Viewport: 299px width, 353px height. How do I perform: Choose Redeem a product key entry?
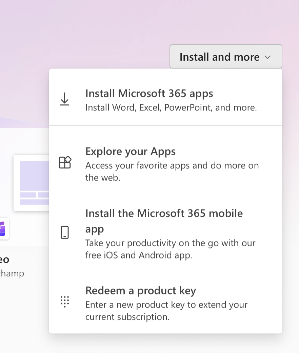pyautogui.click(x=166, y=303)
